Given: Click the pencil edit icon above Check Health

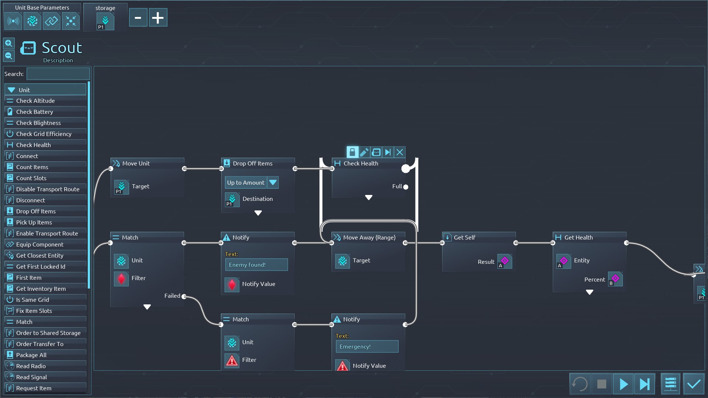Looking at the screenshot, I should coord(364,152).
